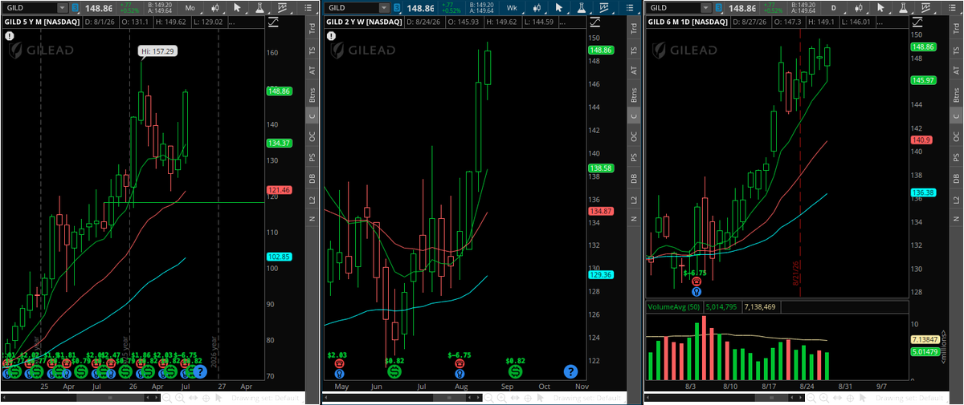Open N sidebar tab in daily panel
This screenshot has height=405, width=964.
click(x=954, y=219)
